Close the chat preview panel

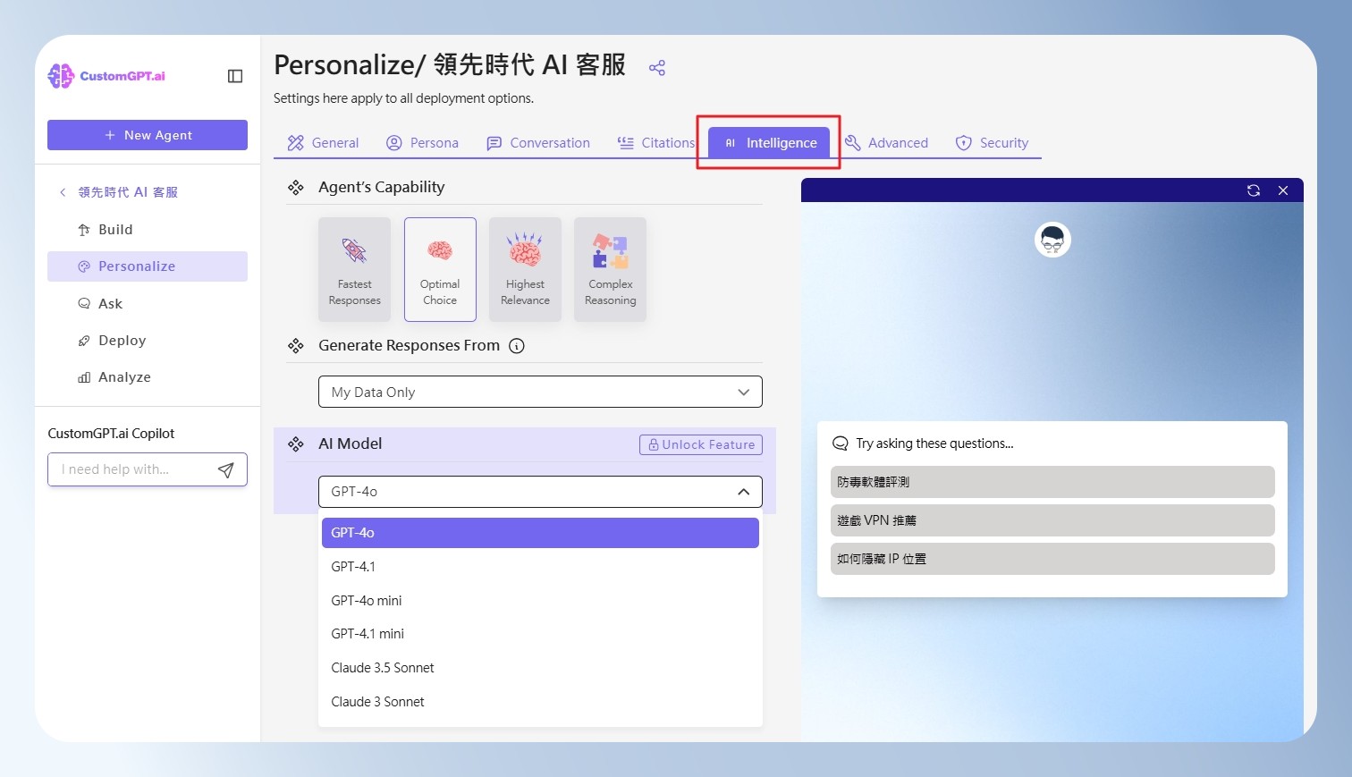1283,190
